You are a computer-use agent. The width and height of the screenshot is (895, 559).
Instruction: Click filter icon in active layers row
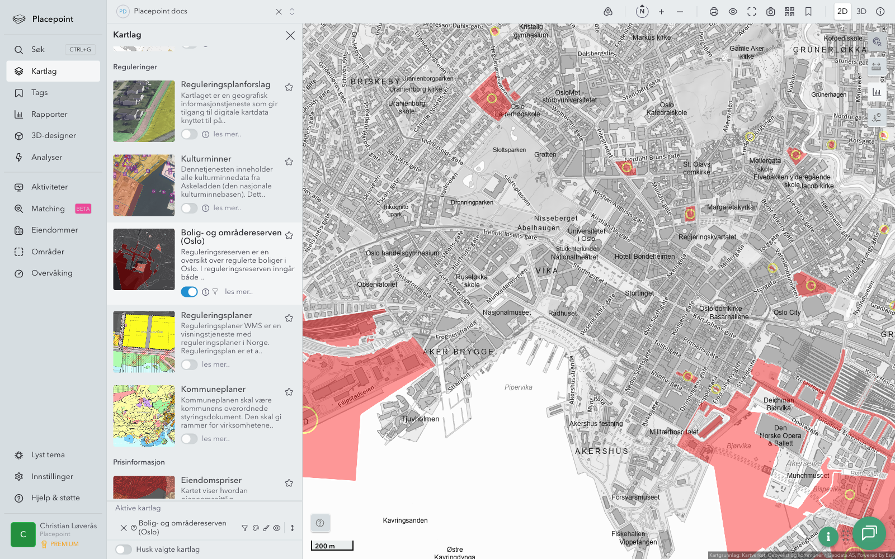tap(244, 528)
